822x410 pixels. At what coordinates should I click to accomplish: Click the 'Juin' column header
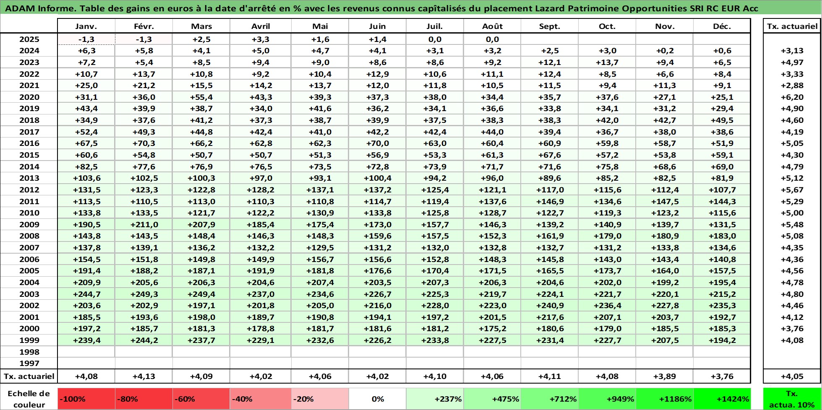click(377, 26)
